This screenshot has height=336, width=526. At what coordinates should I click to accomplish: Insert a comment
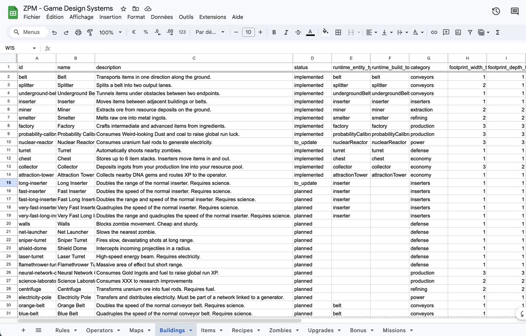point(446,32)
